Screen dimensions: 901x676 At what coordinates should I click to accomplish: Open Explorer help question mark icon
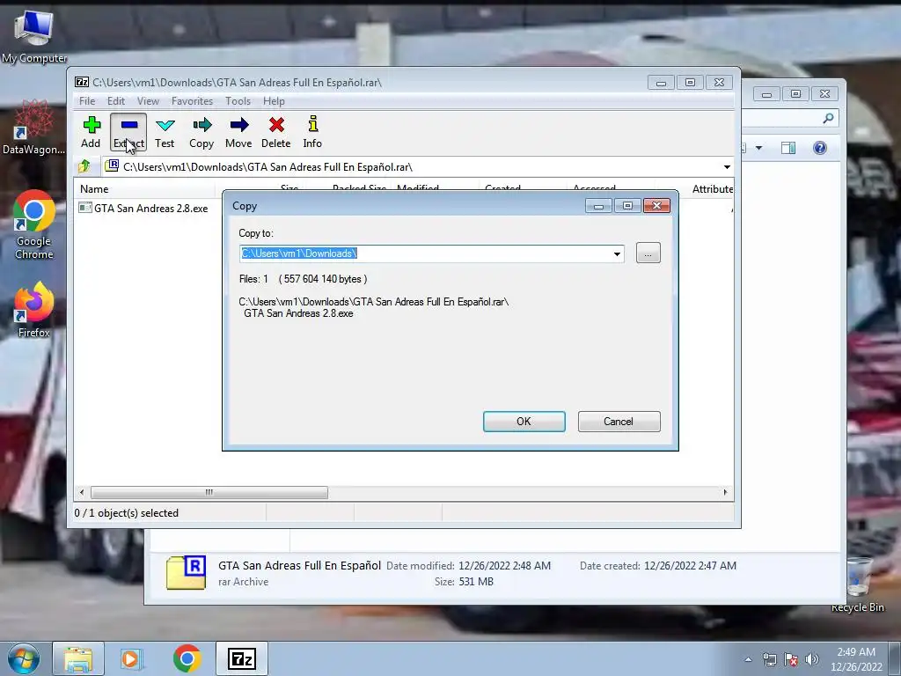pos(820,148)
